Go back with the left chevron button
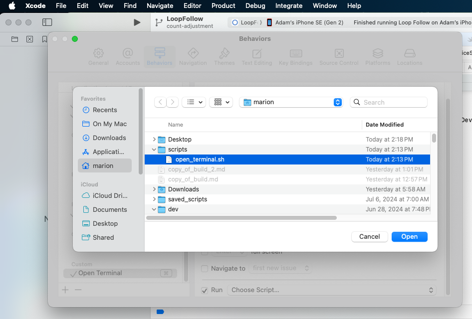Image resolution: width=472 pixels, height=319 pixels. click(160, 102)
